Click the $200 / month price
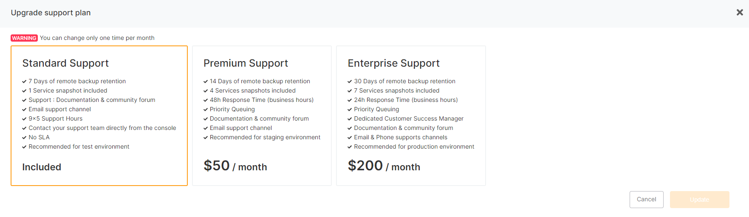Viewport: 749px width, 217px height. click(384, 166)
